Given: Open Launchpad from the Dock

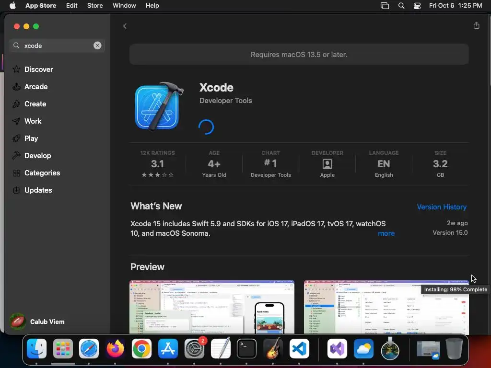Looking at the screenshot, I should (x=63, y=349).
